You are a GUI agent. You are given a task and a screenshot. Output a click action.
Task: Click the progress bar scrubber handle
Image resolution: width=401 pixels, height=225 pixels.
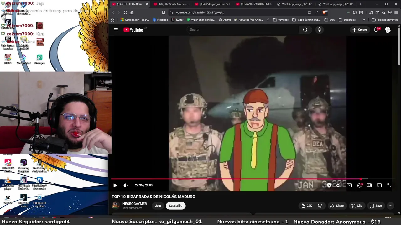point(361,179)
